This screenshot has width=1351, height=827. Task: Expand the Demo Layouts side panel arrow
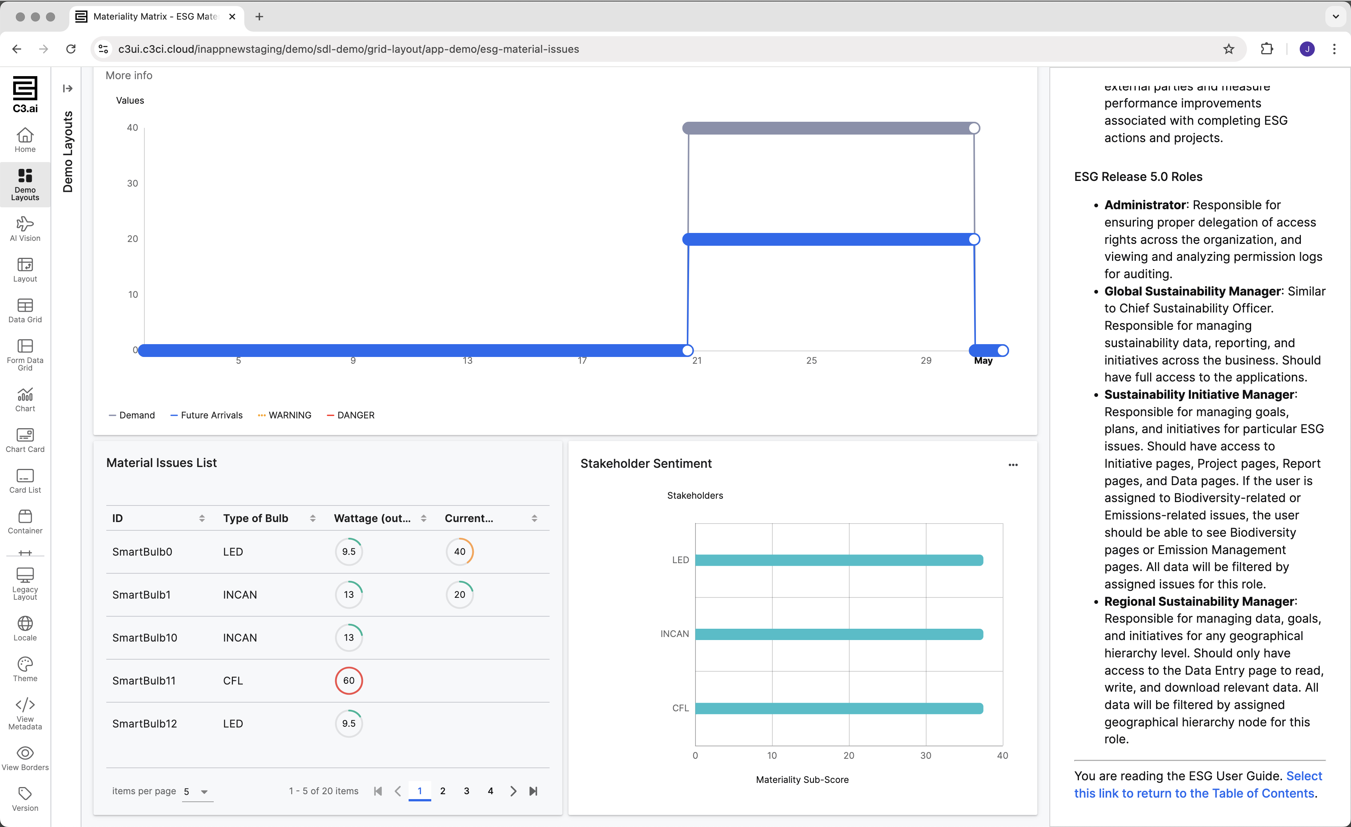(67, 88)
